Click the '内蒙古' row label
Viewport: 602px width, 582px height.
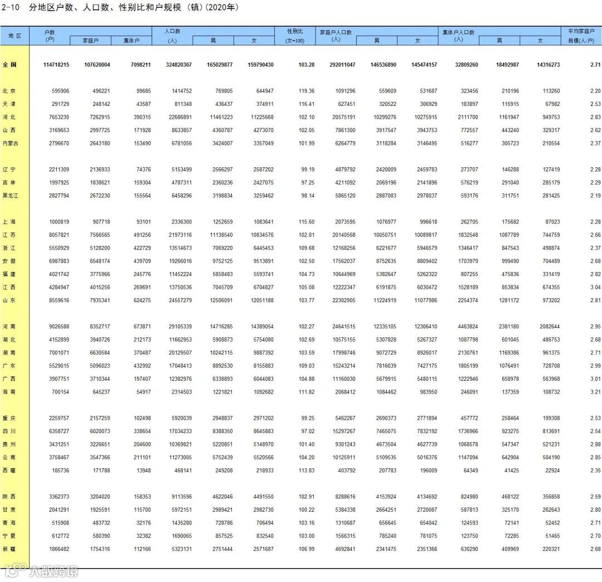11,143
